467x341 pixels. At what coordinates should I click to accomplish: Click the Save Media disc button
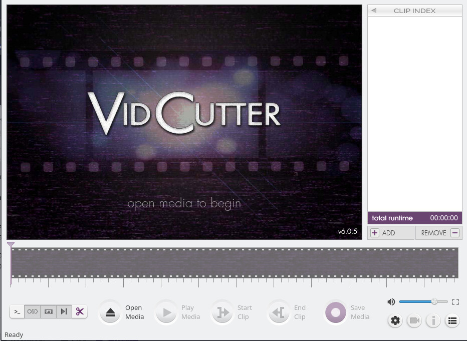click(x=335, y=312)
